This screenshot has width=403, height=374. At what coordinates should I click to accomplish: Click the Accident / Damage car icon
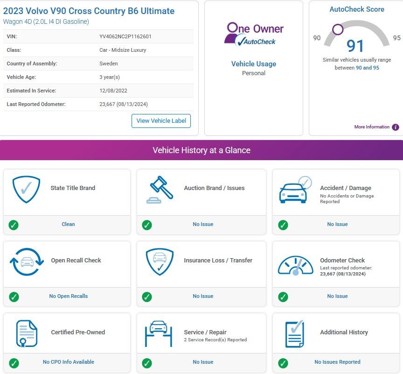click(x=296, y=190)
